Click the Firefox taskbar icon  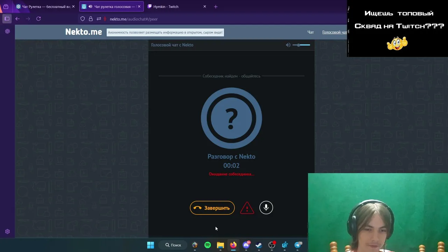[x=233, y=245]
